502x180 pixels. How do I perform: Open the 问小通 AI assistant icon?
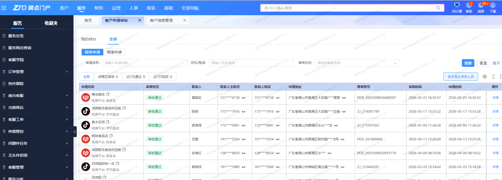(457, 5)
